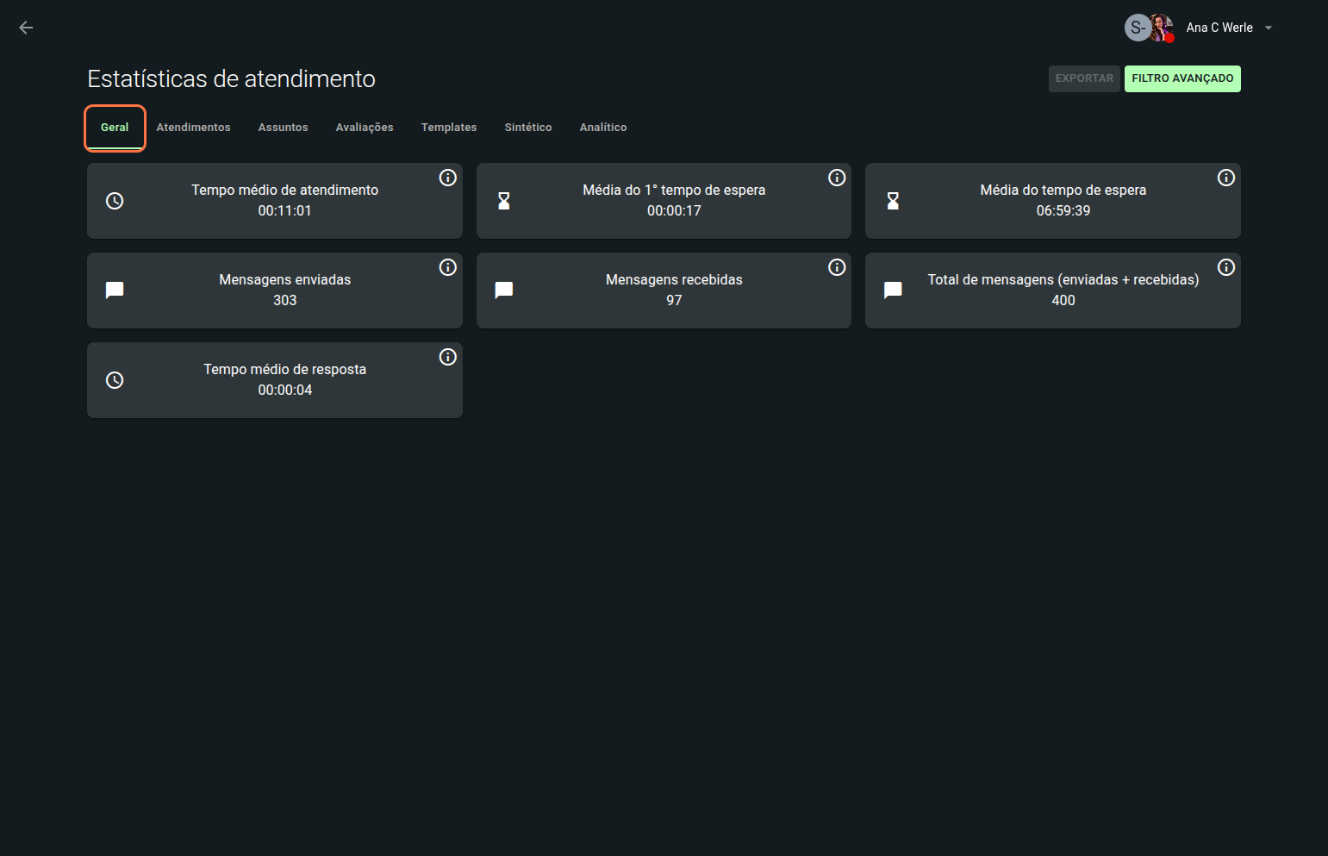Open the Filtro Avançado button

point(1182,78)
